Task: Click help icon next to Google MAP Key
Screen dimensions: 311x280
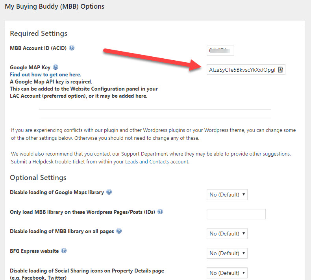Action: 56,67
